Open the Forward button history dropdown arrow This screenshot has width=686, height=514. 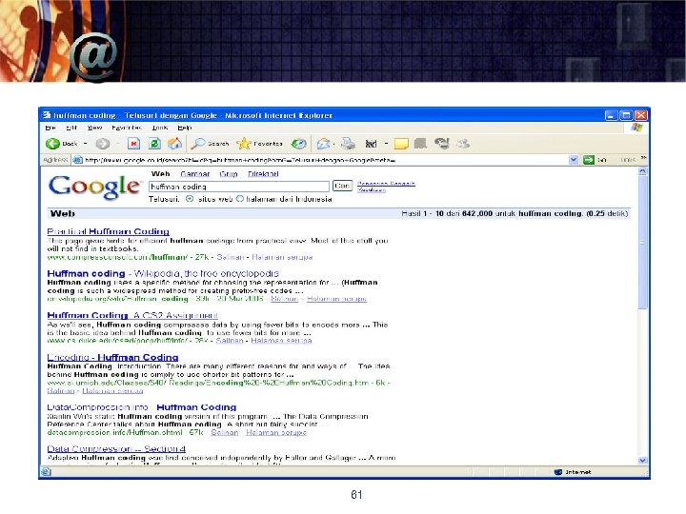click(x=118, y=144)
